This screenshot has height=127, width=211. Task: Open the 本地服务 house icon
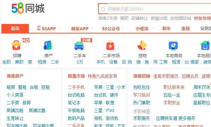[x=205, y=46]
